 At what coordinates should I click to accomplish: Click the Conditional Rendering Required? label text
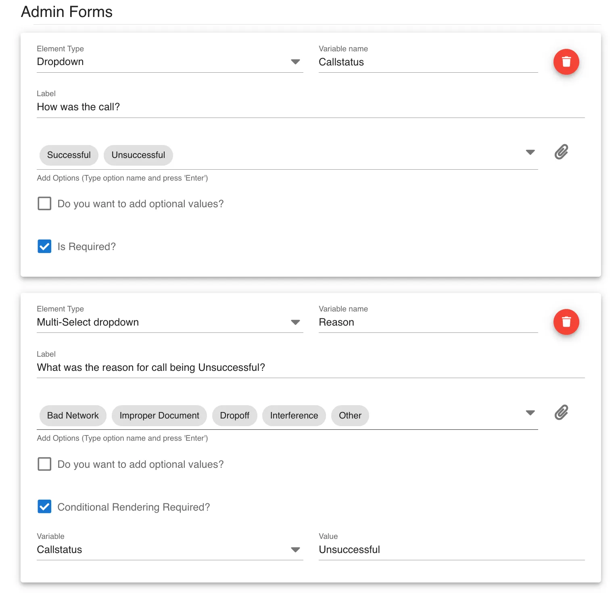point(134,507)
